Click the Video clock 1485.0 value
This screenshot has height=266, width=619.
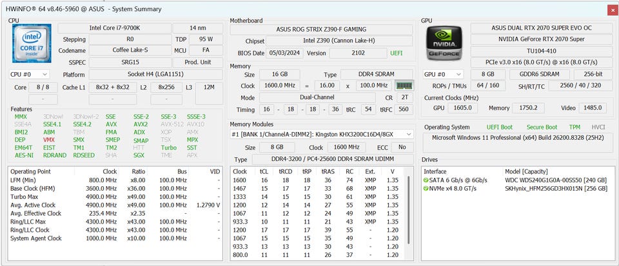pos(593,108)
